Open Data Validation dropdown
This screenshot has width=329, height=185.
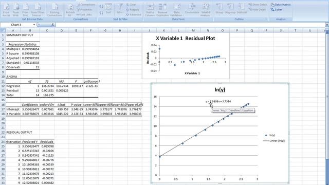pos(176,10)
